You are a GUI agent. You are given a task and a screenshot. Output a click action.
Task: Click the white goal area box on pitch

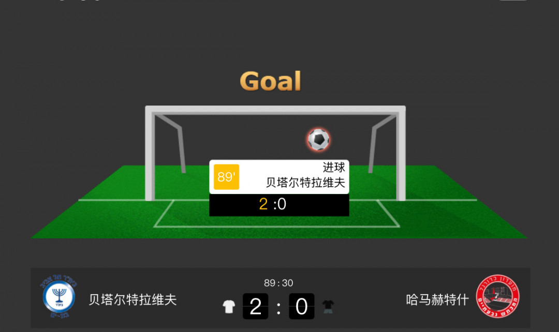(276, 214)
